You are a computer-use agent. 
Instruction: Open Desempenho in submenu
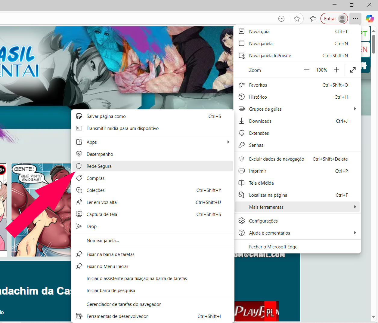(x=153, y=154)
